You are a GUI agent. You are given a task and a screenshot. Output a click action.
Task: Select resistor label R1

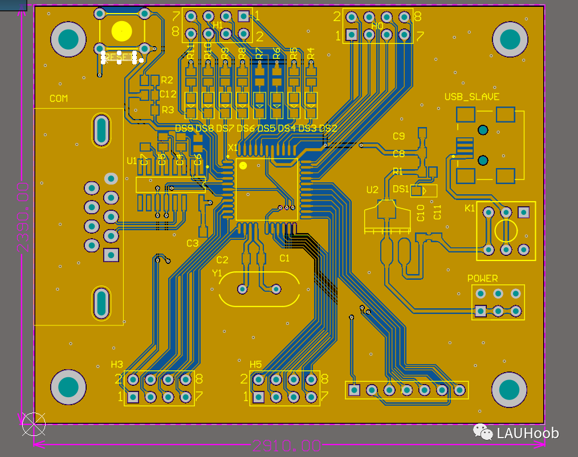tap(398, 172)
